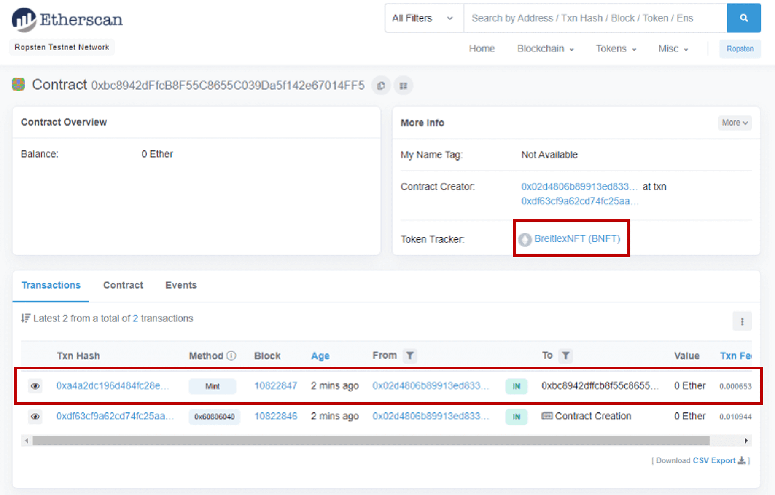Click the Txn Fee column header
Screen dimensions: 775x495
(735, 356)
